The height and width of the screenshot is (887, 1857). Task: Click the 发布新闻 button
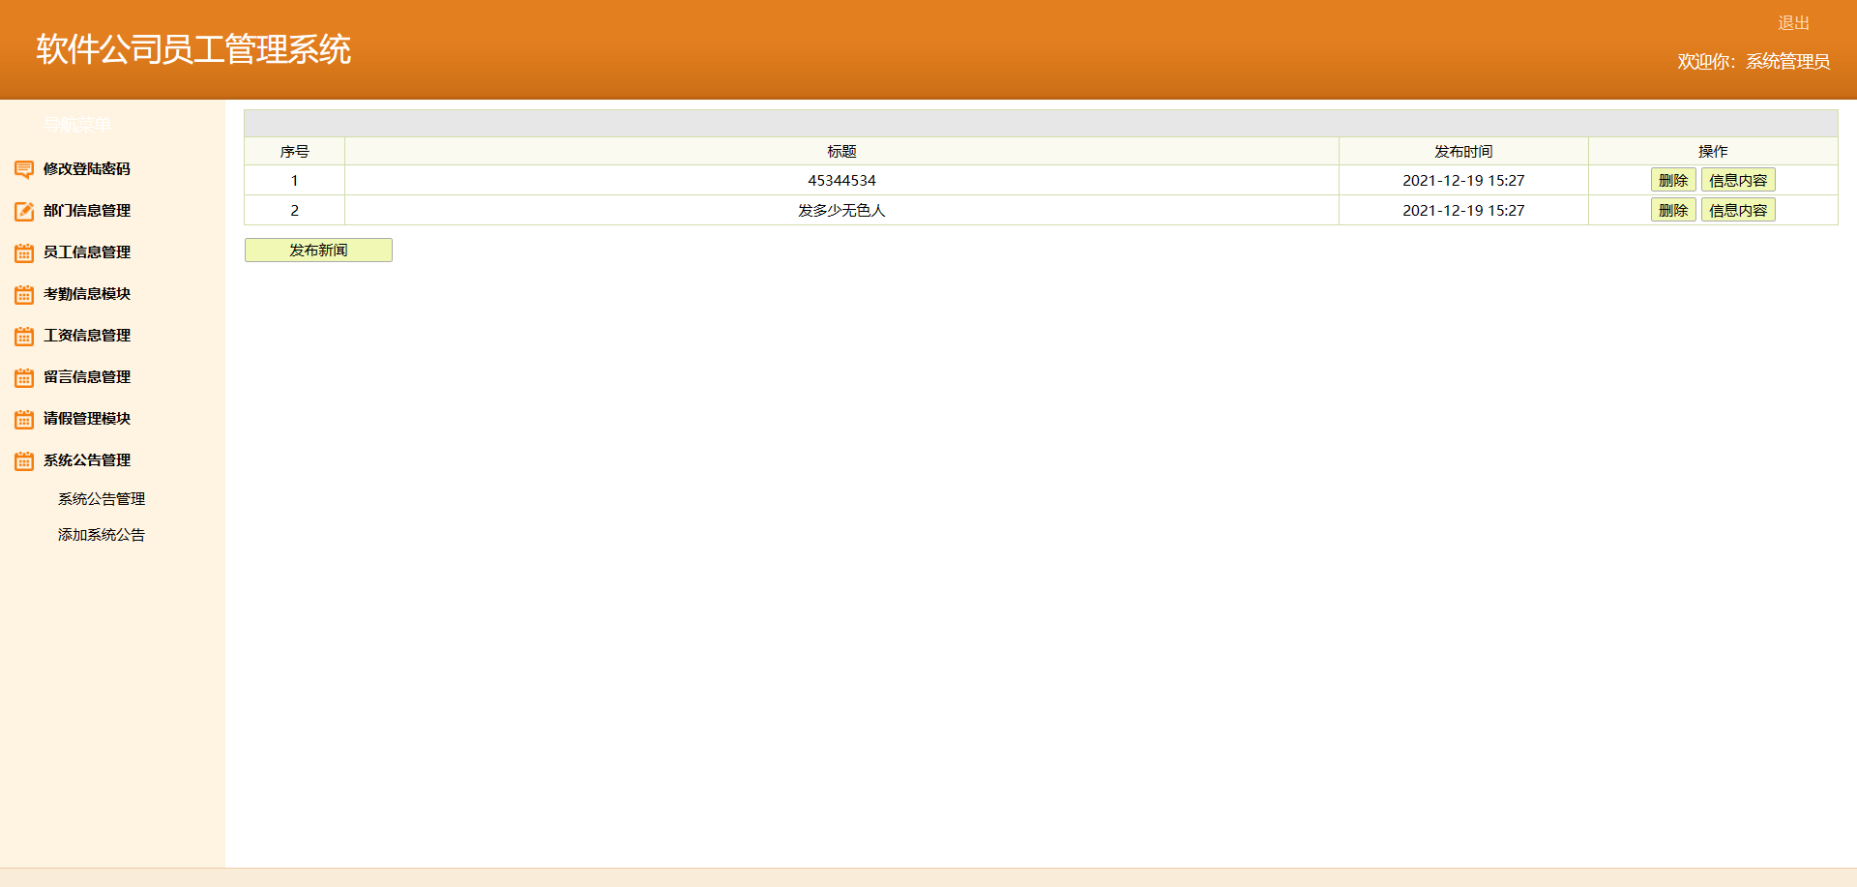(x=318, y=250)
